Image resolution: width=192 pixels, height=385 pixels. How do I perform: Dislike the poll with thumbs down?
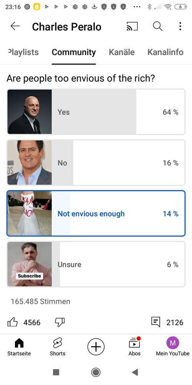pyautogui.click(x=60, y=322)
